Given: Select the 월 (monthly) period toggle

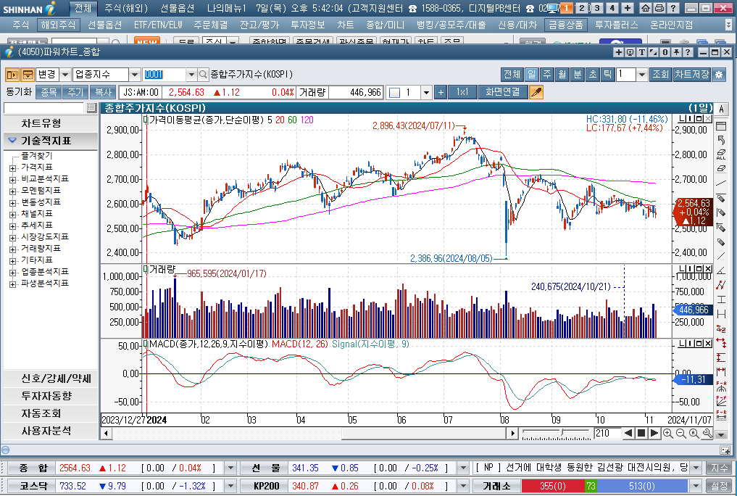Looking at the screenshot, I should point(562,74).
